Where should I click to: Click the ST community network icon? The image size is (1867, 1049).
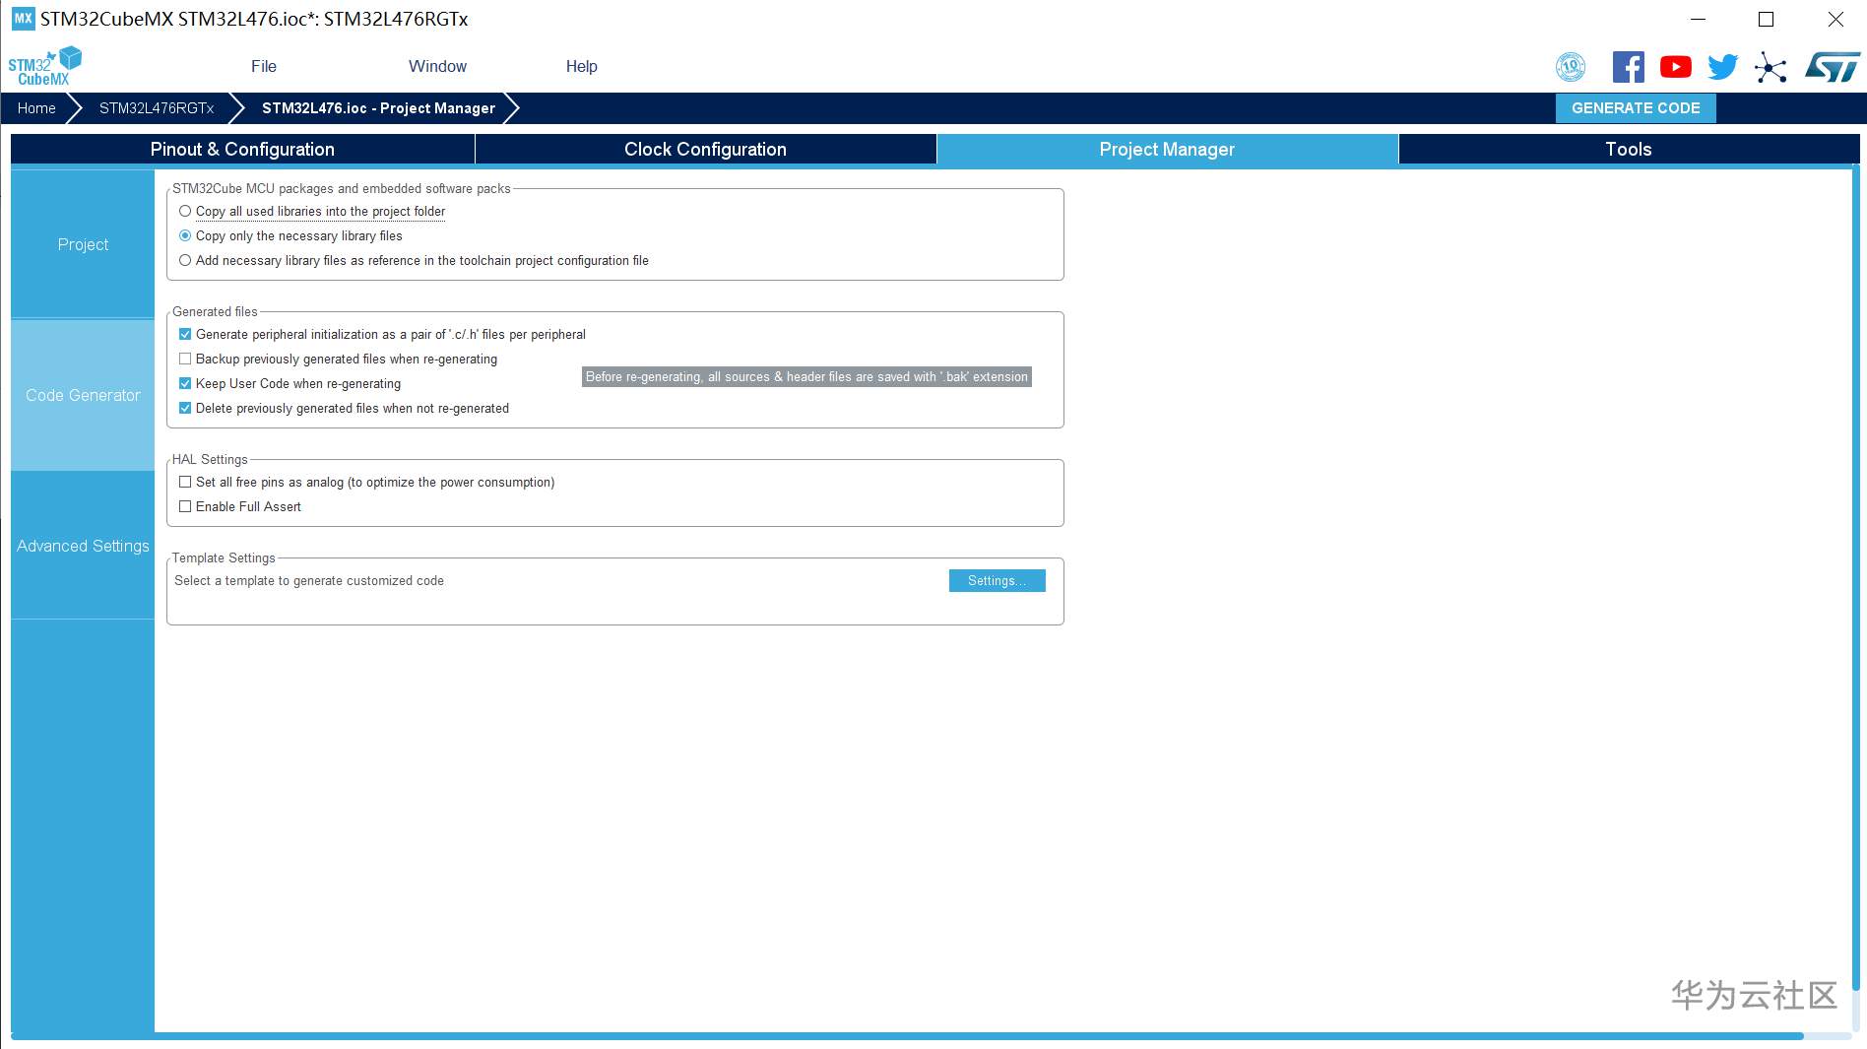coord(1770,67)
